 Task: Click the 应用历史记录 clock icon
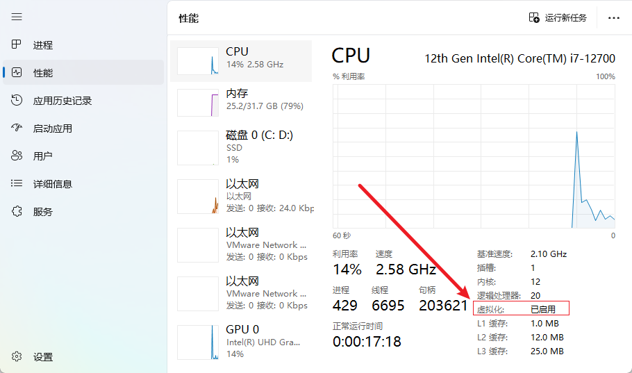pos(17,100)
